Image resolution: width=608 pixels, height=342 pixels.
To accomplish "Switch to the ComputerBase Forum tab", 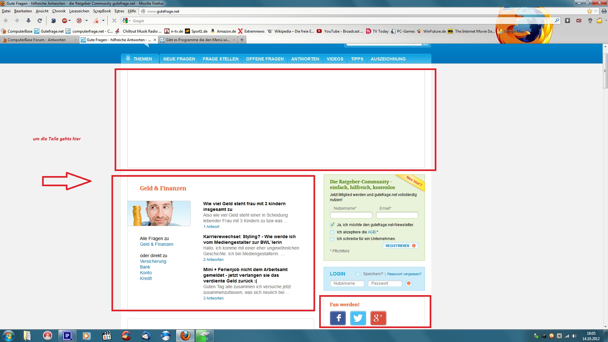I will (36, 40).
